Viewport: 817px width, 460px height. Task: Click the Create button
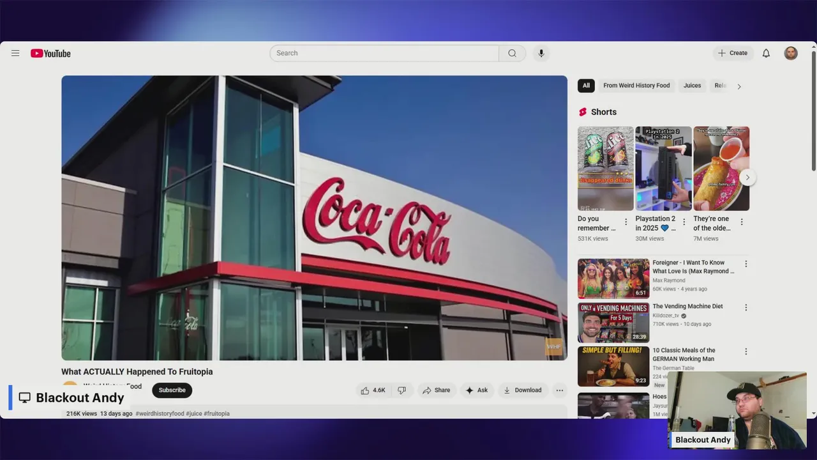pos(733,53)
